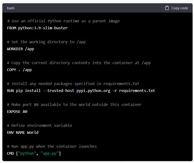194x163 pixels.
Task: Click the comment 'Run app.py when the container launches'
Action: pos(52,147)
